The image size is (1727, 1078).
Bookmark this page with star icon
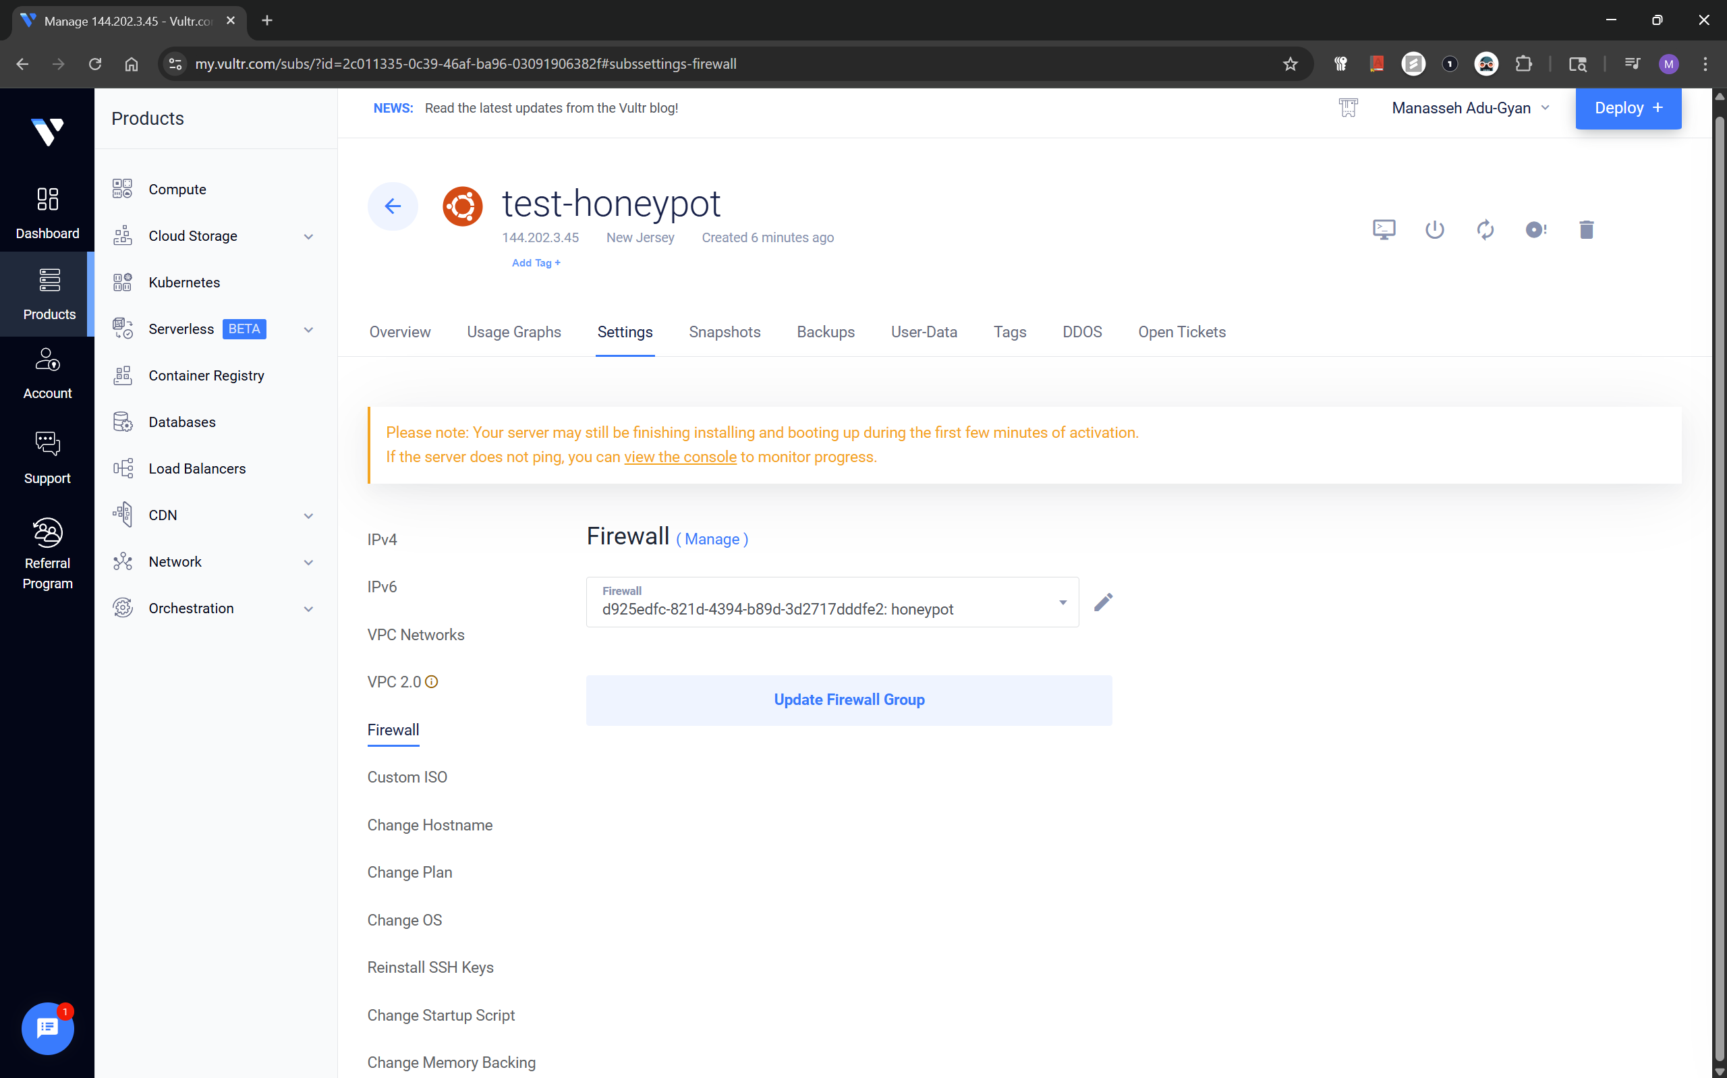(1290, 64)
